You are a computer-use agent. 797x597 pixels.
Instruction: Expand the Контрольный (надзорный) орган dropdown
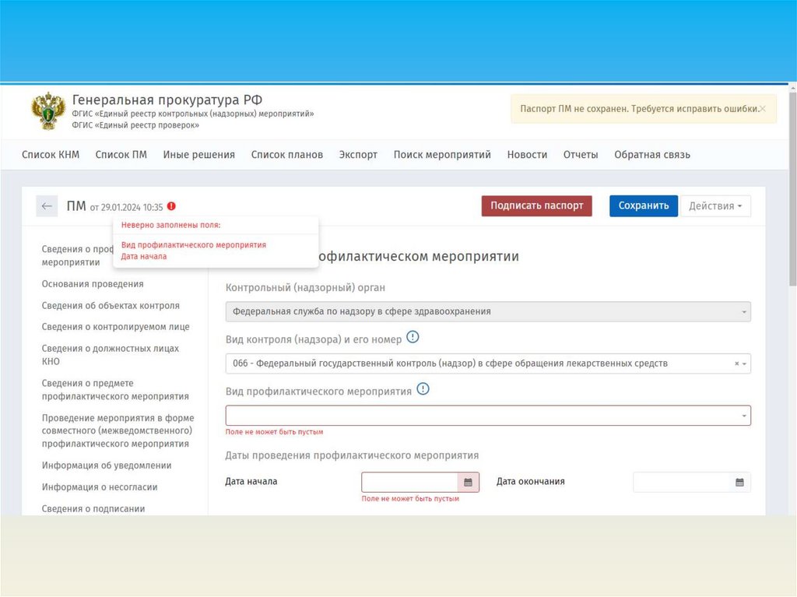click(x=488, y=311)
